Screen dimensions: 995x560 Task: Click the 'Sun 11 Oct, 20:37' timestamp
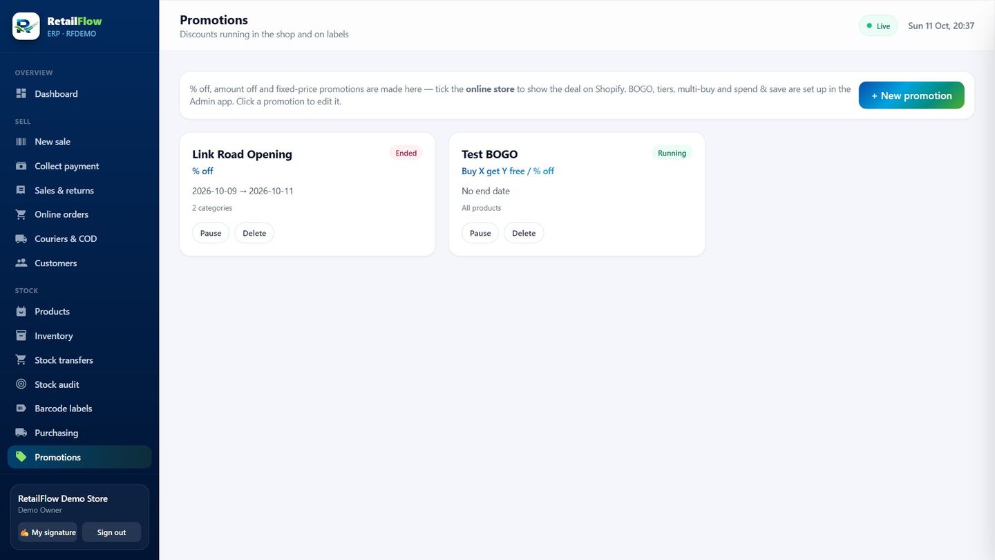click(941, 26)
